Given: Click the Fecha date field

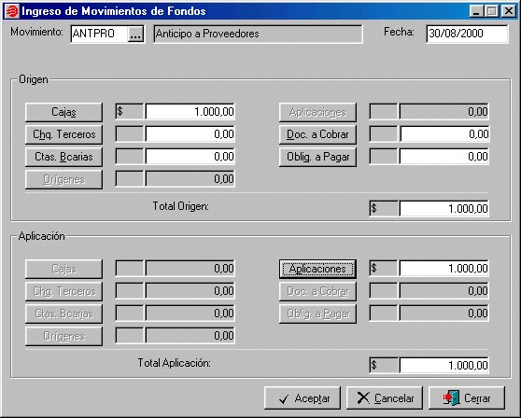Looking at the screenshot, I should point(467,34).
